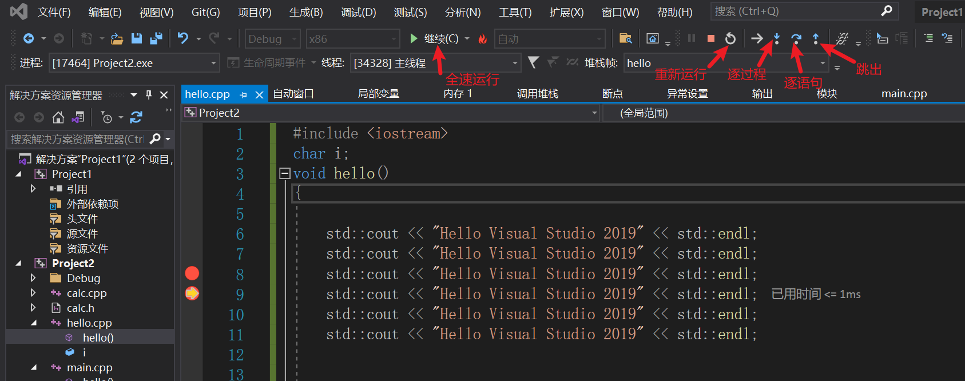
Task: Switch to the 断点 tab
Action: point(613,94)
